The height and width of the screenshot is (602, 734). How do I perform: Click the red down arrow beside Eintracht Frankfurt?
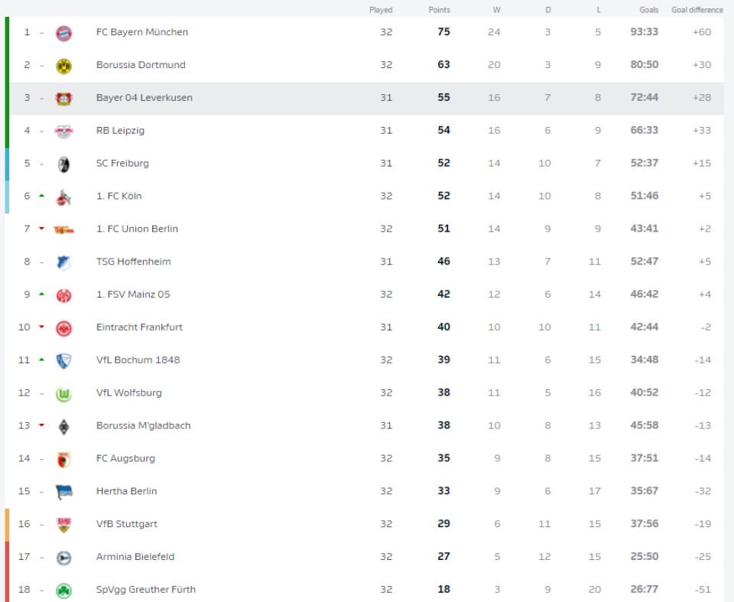[41, 327]
